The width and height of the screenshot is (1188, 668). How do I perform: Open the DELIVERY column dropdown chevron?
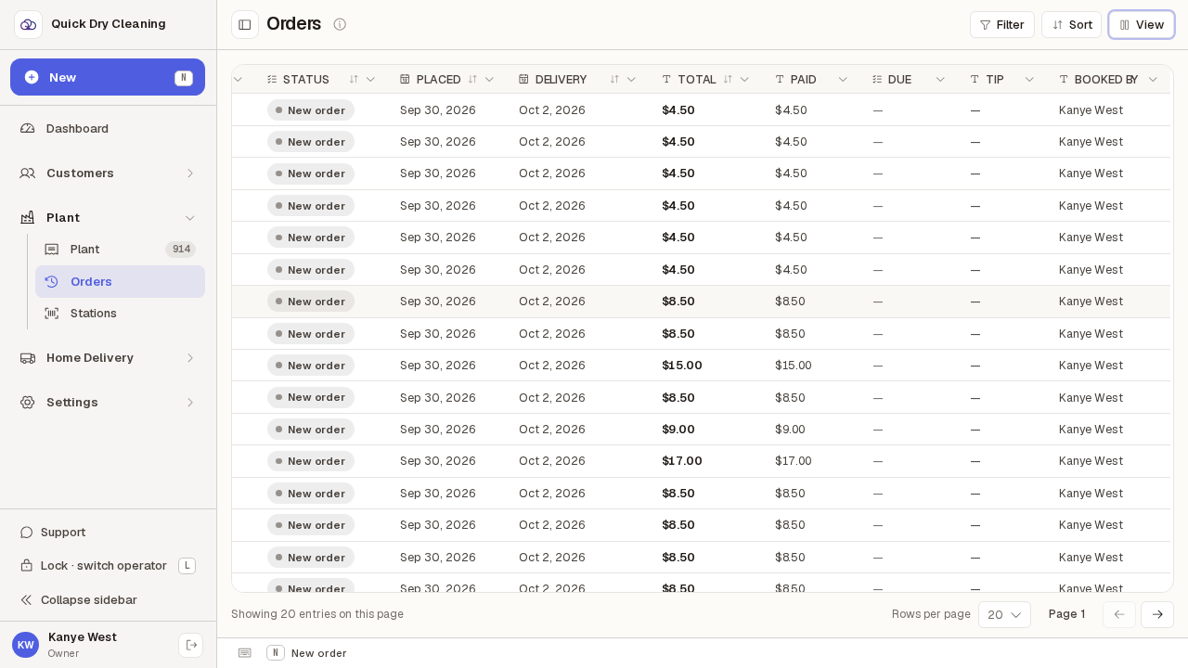coord(631,80)
